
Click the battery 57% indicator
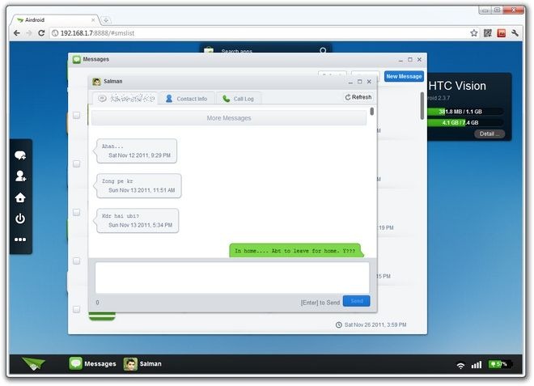[x=500, y=364]
